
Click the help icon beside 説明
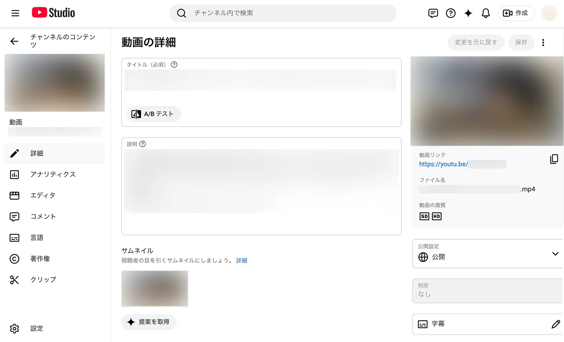pos(143,144)
